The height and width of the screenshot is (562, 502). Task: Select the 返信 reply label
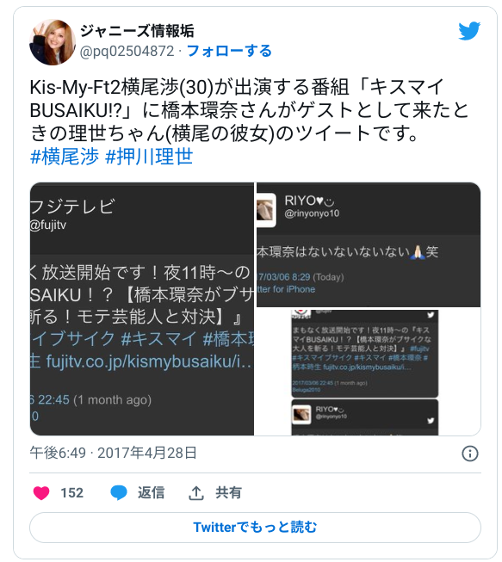pyautogui.click(x=151, y=493)
